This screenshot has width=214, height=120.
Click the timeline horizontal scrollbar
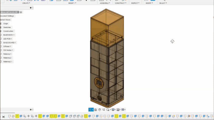pyautogui.click(x=8, y=113)
